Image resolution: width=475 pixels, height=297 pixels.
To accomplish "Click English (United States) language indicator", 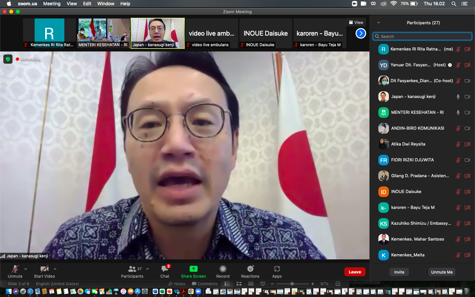I will tap(57, 284).
